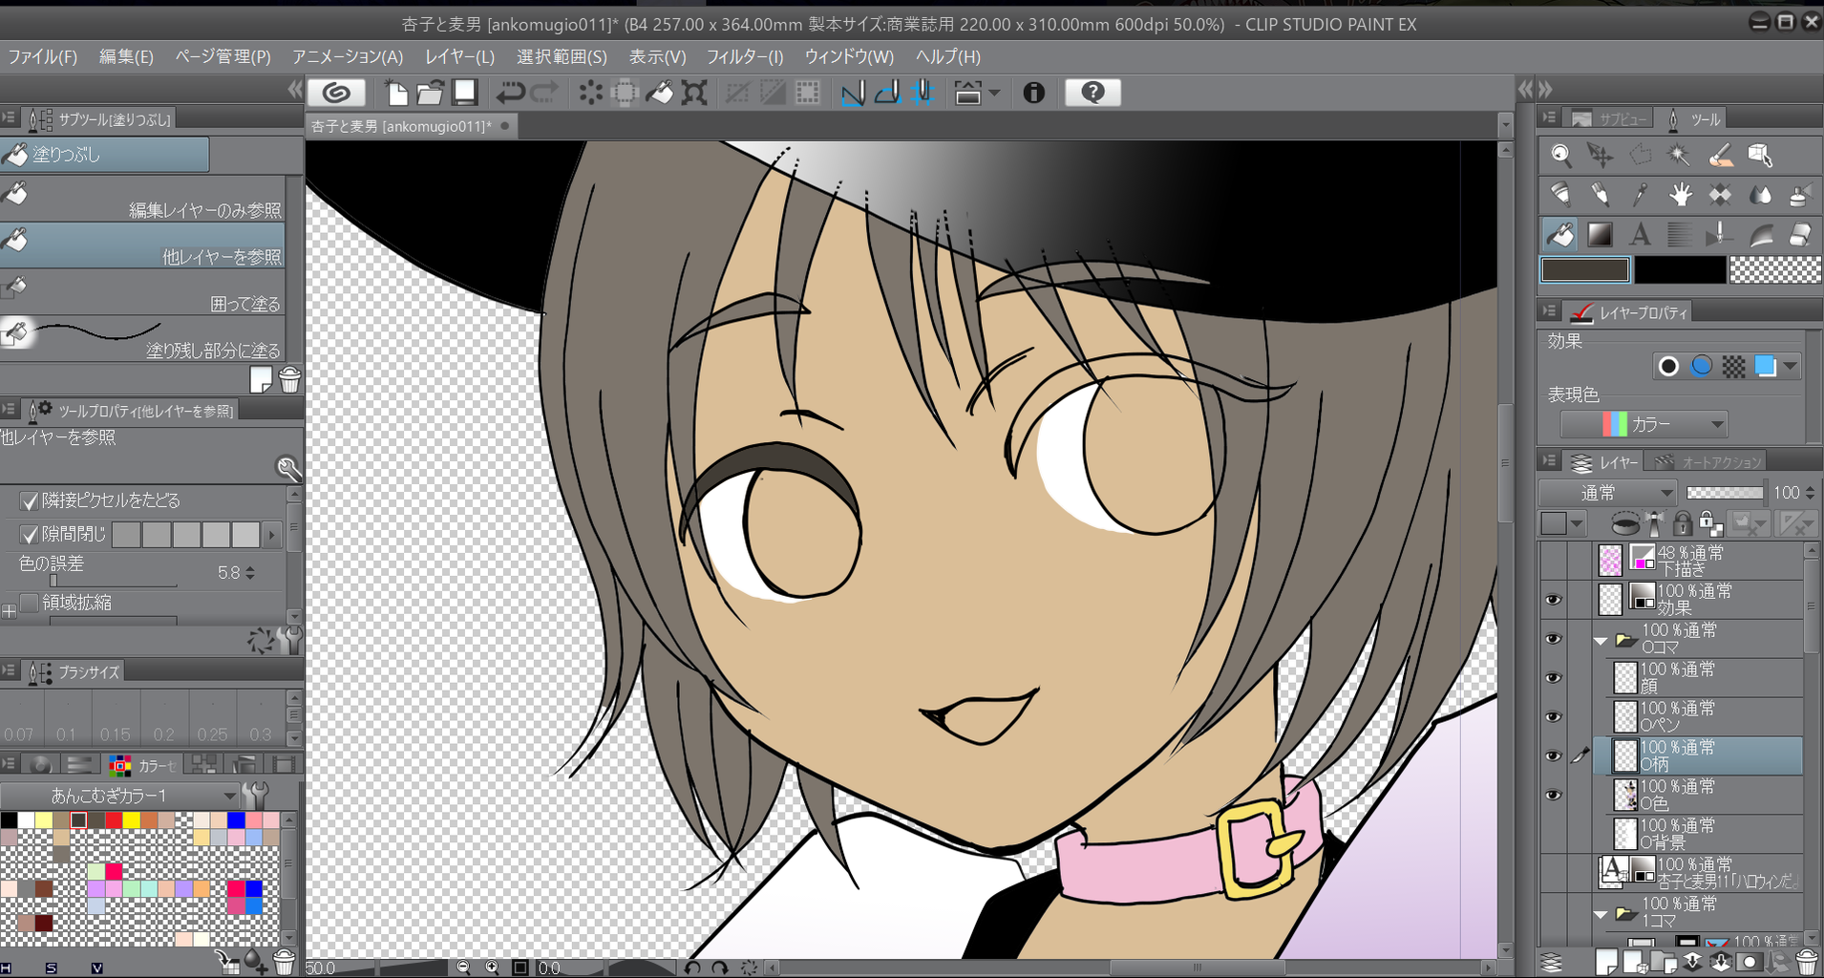This screenshot has height=978, width=1824.
Task: Select the Hand move tool
Action: tap(1680, 195)
